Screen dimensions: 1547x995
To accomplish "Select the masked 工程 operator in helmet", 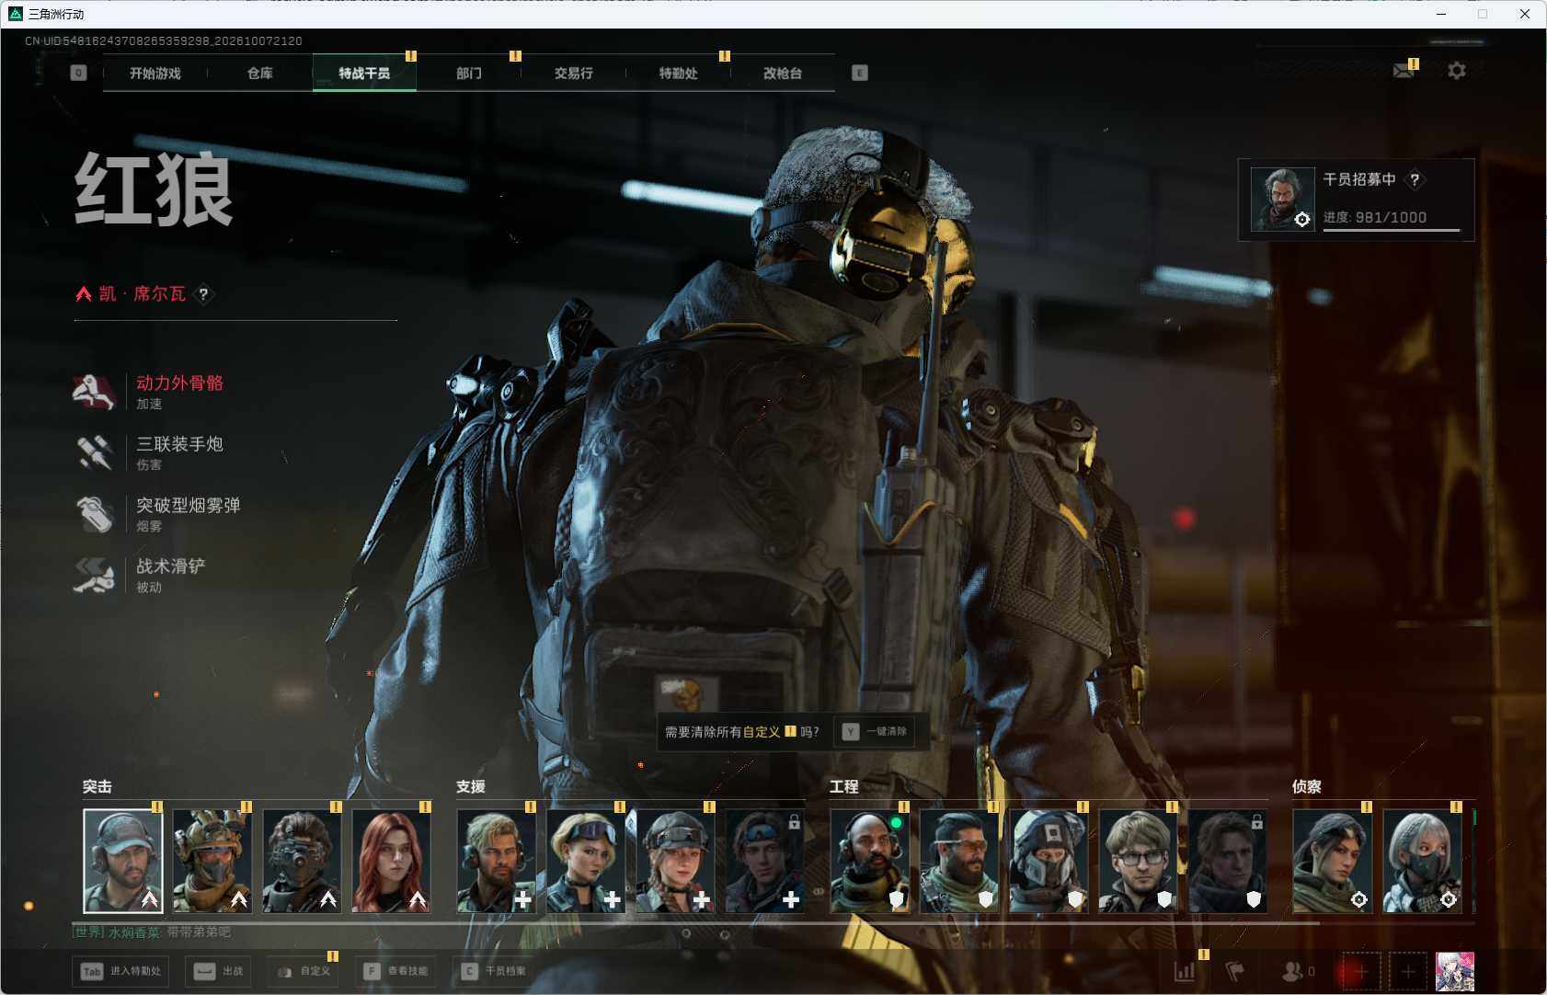I will (x=1049, y=861).
